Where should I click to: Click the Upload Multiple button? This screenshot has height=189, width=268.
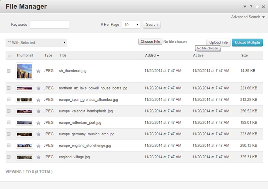247,42
